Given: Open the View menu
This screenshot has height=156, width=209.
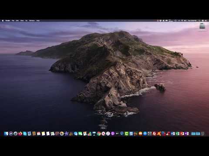Looking at the screenshot, I should point(22,21).
